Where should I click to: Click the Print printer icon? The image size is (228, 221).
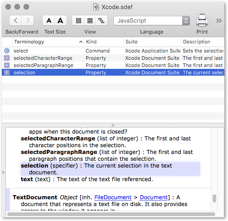(x=202, y=20)
